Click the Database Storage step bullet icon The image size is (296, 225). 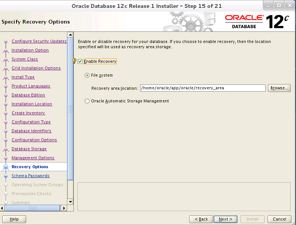click(6, 149)
